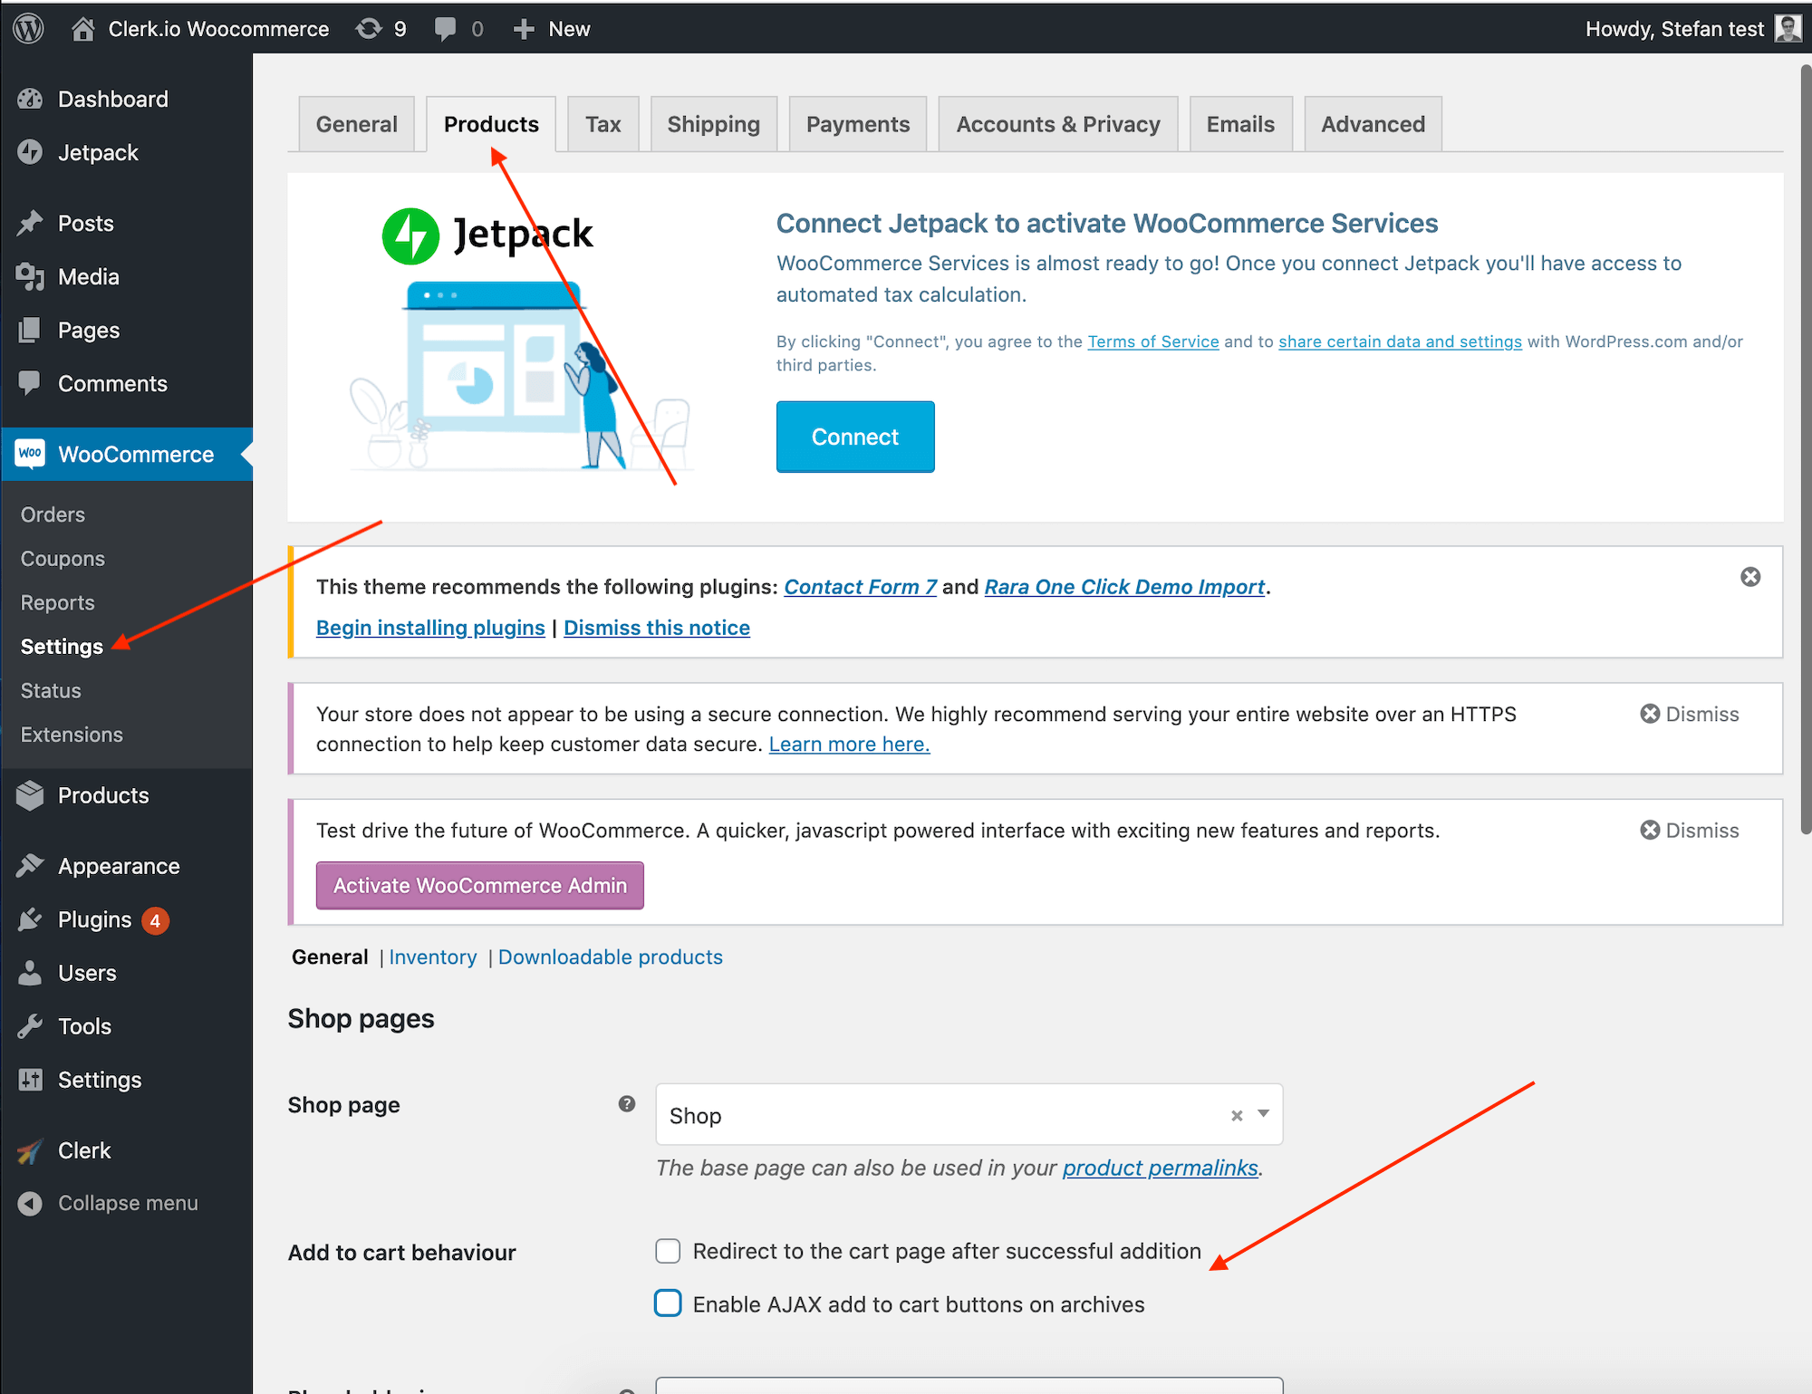Open the Accounts & Privacy tab
Viewport: 1812px width, 1394px height.
click(x=1057, y=124)
